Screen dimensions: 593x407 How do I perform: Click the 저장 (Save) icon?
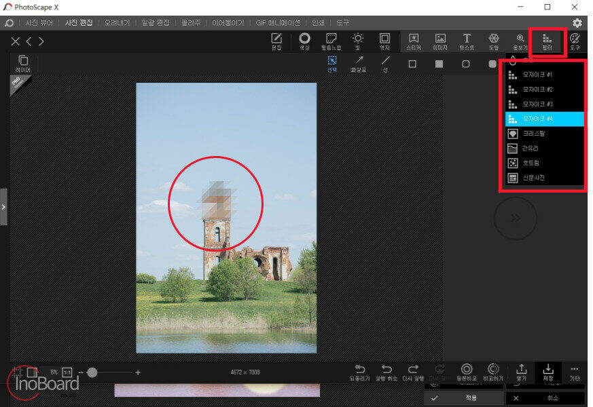548,372
